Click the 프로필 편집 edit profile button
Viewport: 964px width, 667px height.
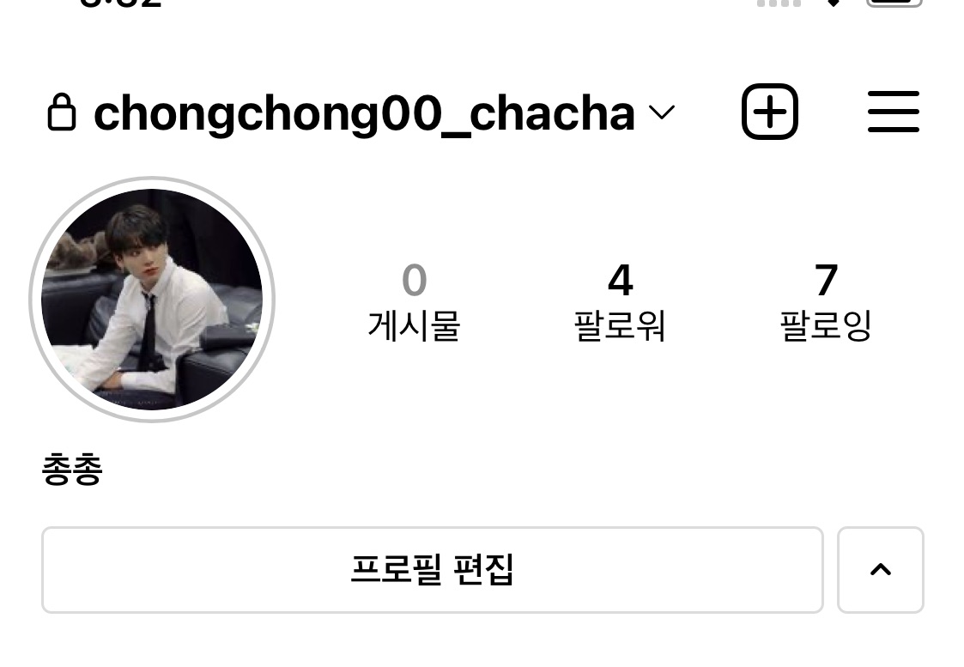tap(432, 570)
